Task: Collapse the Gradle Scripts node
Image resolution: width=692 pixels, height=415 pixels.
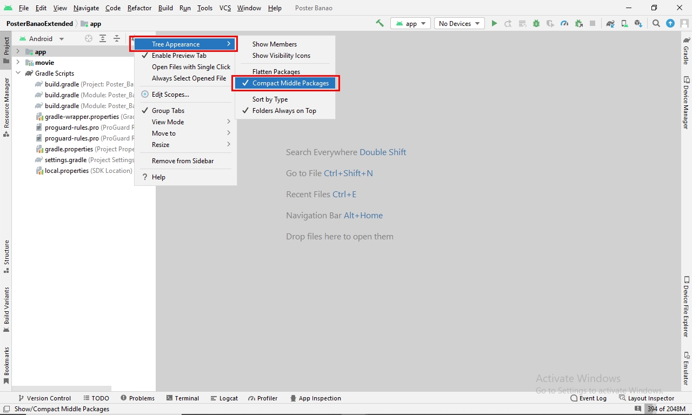Action: pos(18,73)
